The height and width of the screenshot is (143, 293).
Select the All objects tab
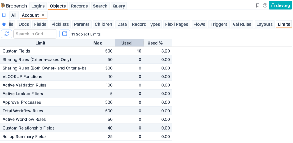pyautogui.click(x=14, y=15)
